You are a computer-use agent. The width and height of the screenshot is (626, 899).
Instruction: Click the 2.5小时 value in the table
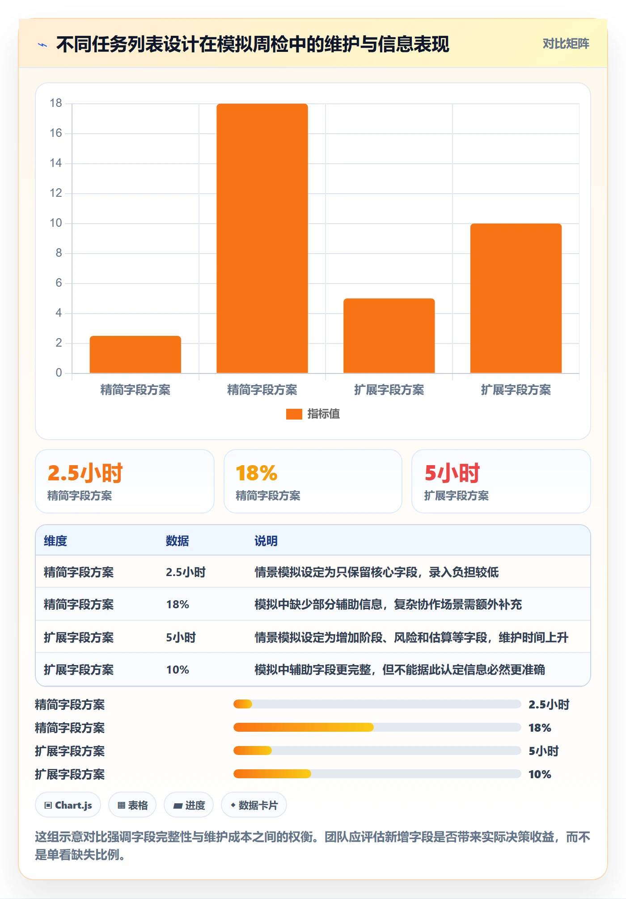186,572
